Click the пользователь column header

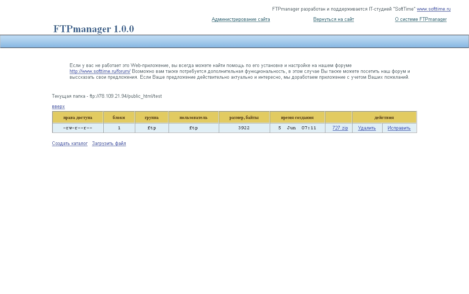(193, 118)
